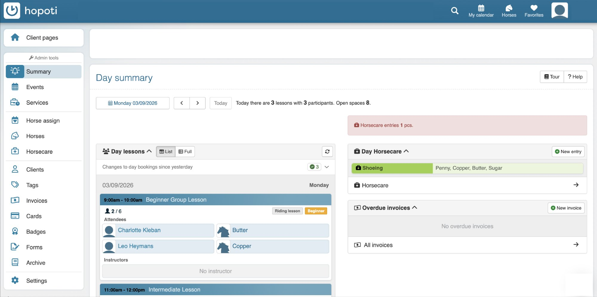Switch day lessons view to Full
The height and width of the screenshot is (297, 597).
point(185,151)
